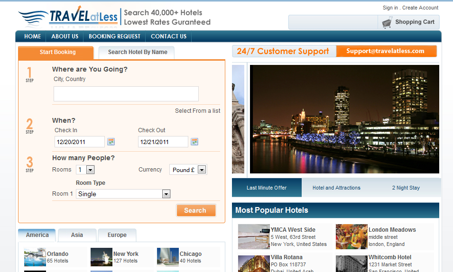The height and width of the screenshot is (272, 453).
Task: Click the Shopping Cart icon
Action: [x=387, y=22]
